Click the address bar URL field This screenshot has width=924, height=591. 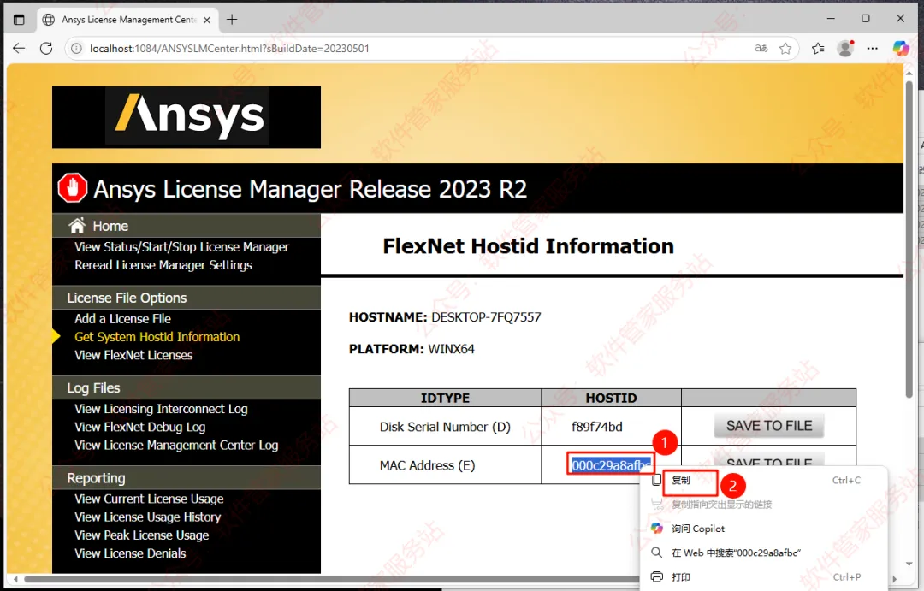coord(412,48)
